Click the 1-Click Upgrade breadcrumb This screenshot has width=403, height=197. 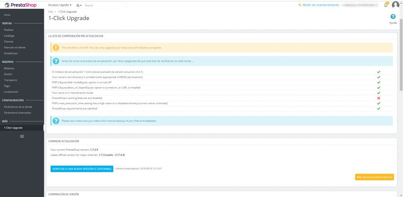click(x=67, y=12)
